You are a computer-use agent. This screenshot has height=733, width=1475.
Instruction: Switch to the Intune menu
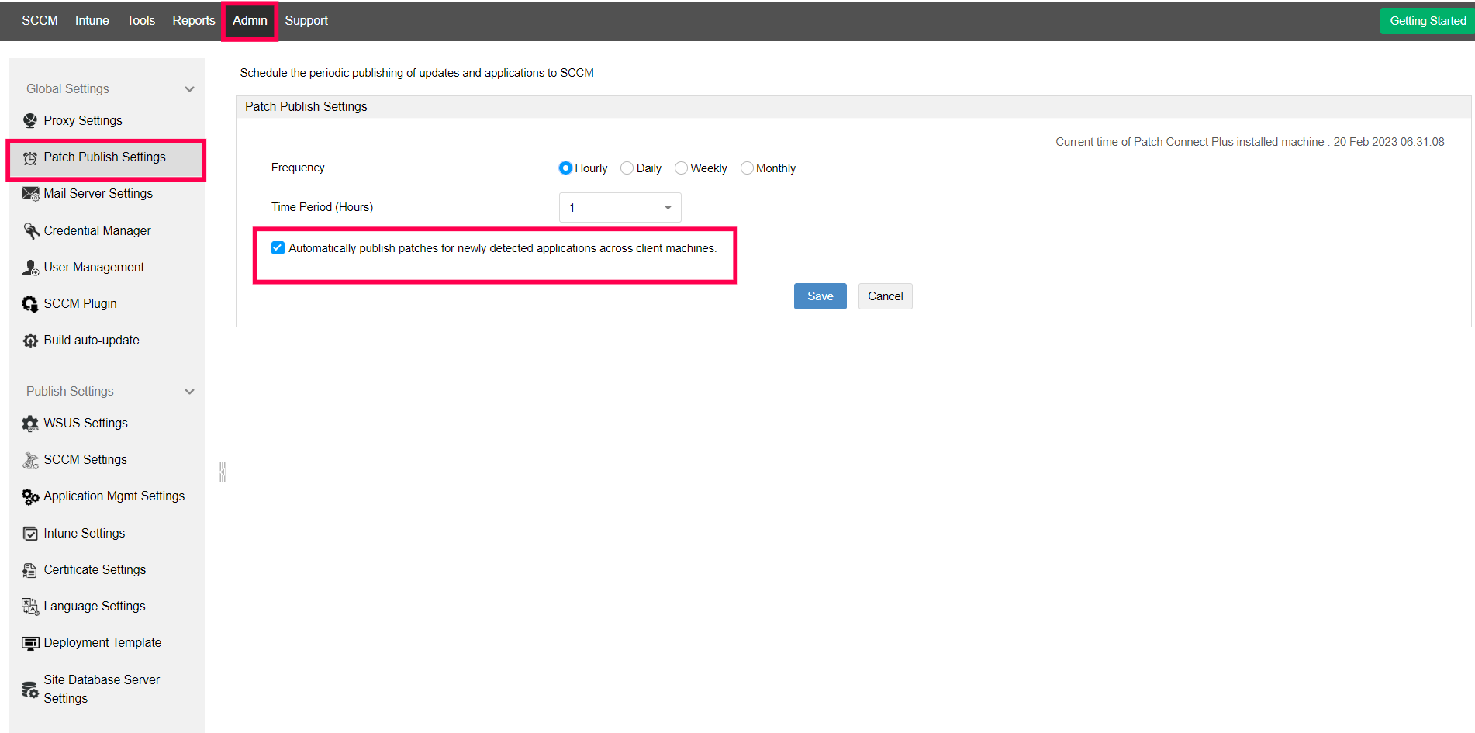point(92,20)
